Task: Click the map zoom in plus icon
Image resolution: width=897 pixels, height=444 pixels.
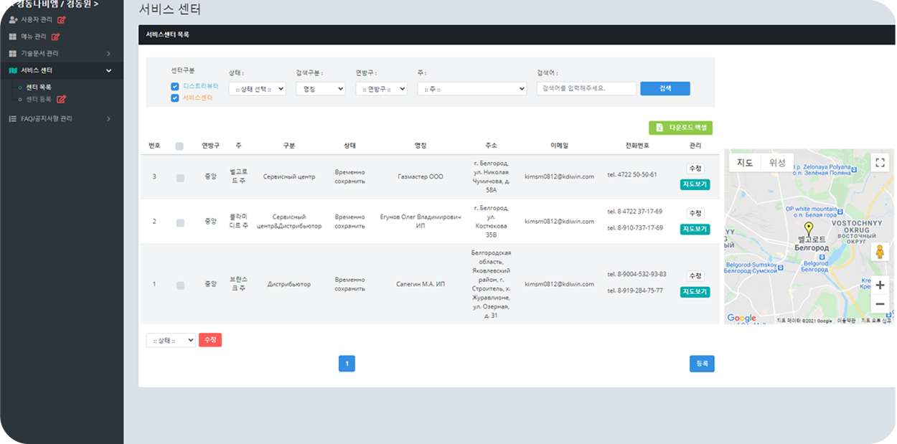Action: tap(880, 285)
